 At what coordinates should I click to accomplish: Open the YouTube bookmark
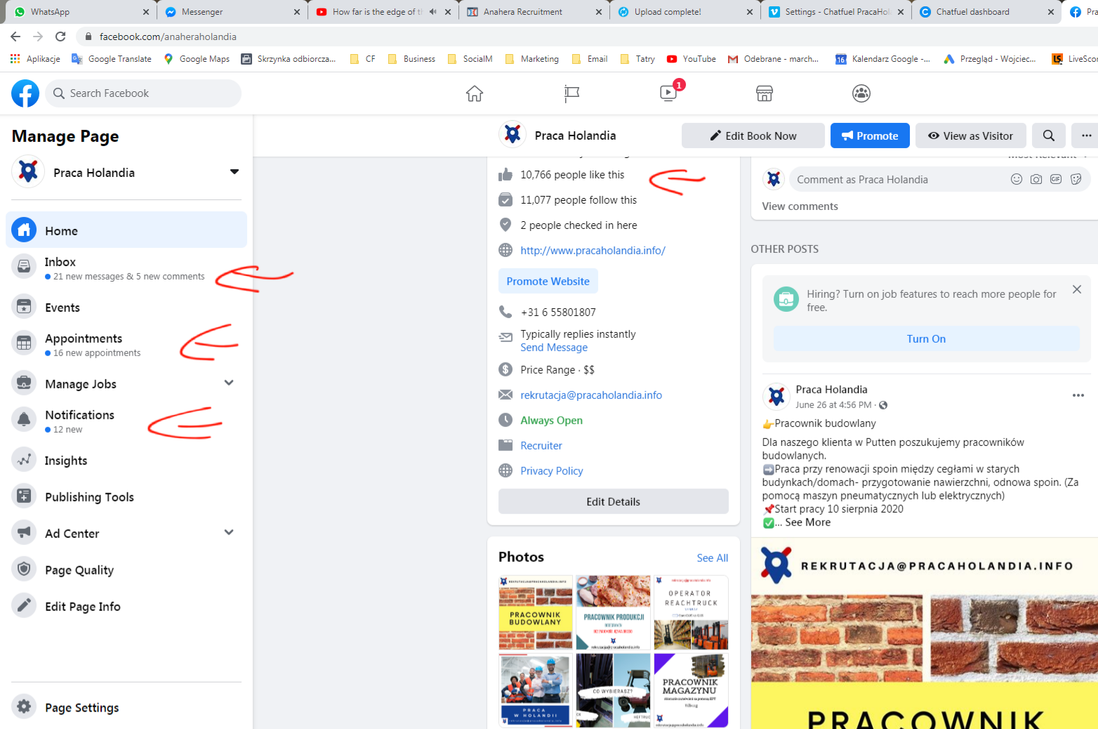(x=692, y=59)
